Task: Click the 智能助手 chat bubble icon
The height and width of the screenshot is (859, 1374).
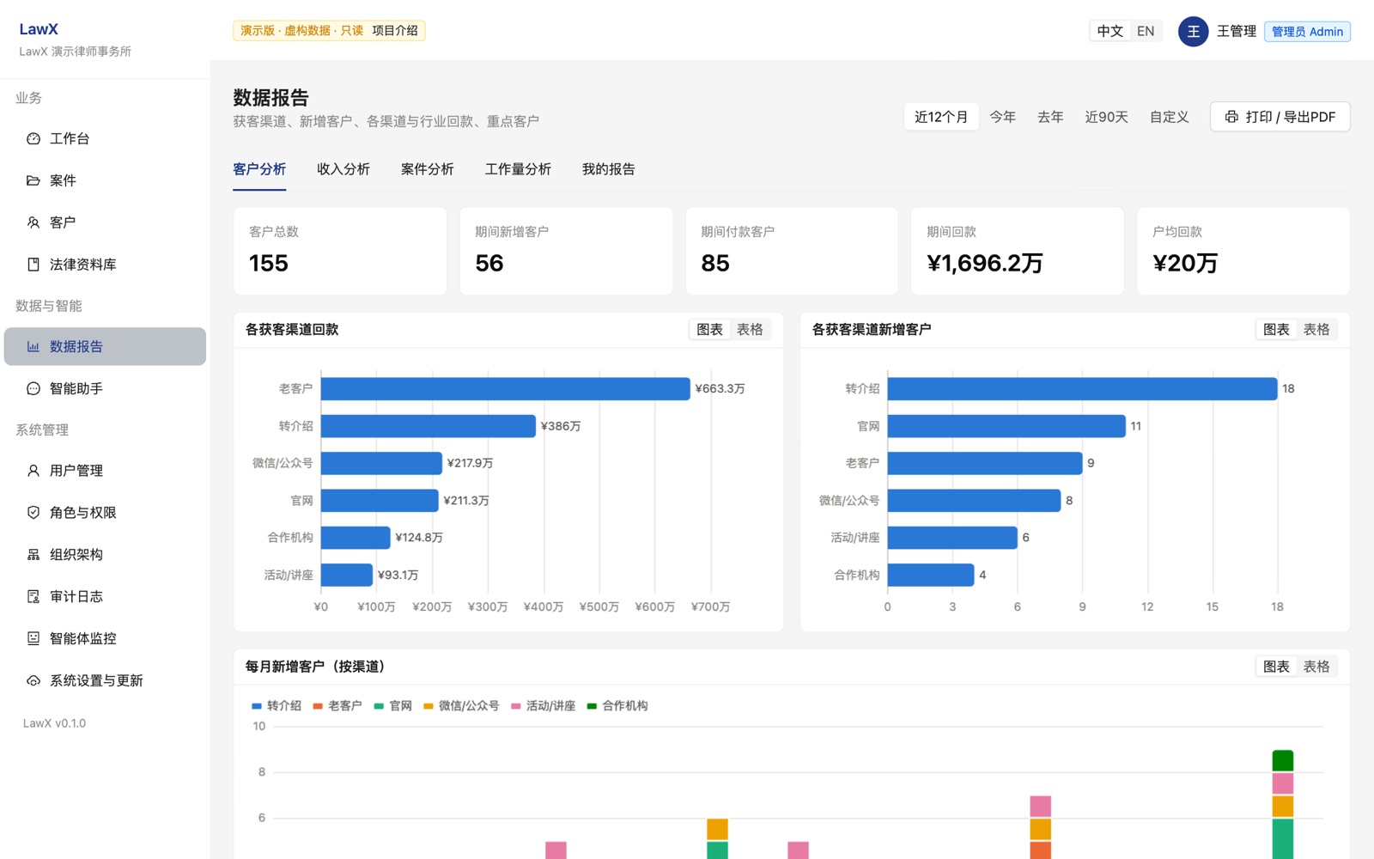Action: (x=33, y=388)
